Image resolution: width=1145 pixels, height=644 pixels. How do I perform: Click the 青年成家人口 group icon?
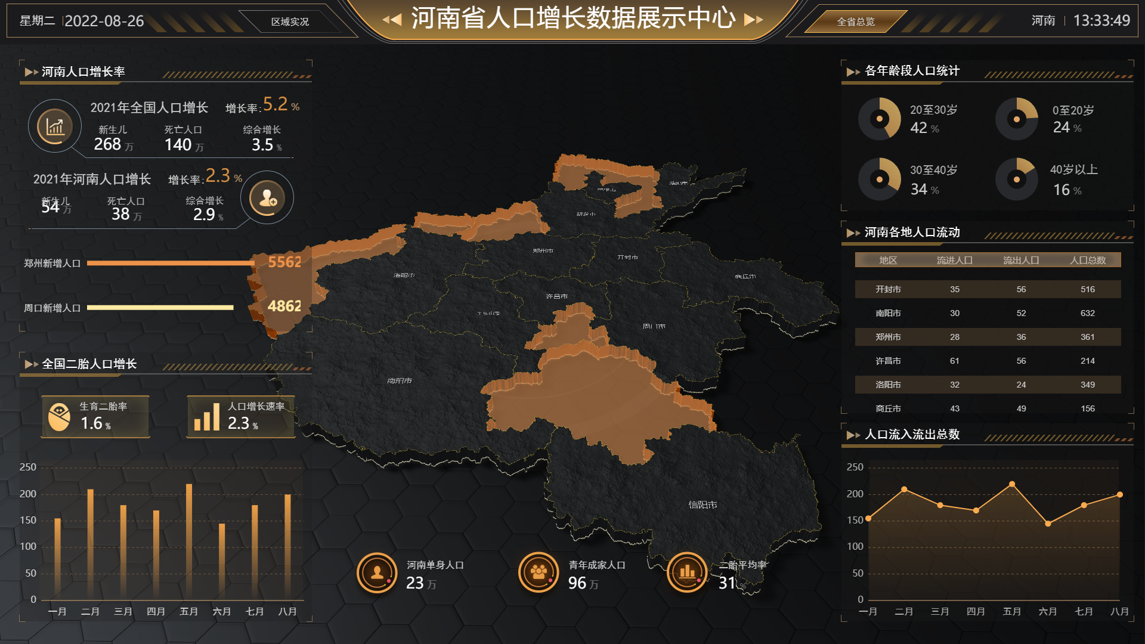click(x=539, y=573)
